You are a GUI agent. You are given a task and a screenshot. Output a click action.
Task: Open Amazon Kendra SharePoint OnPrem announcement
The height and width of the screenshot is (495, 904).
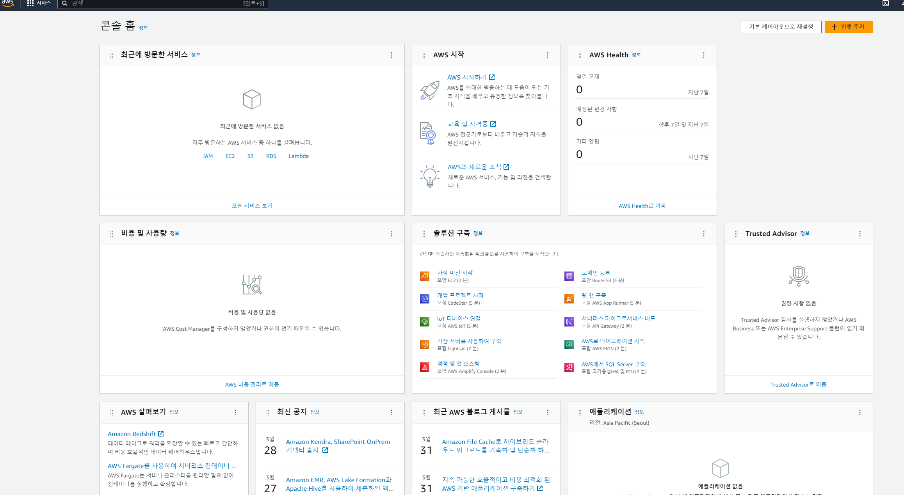(x=338, y=446)
